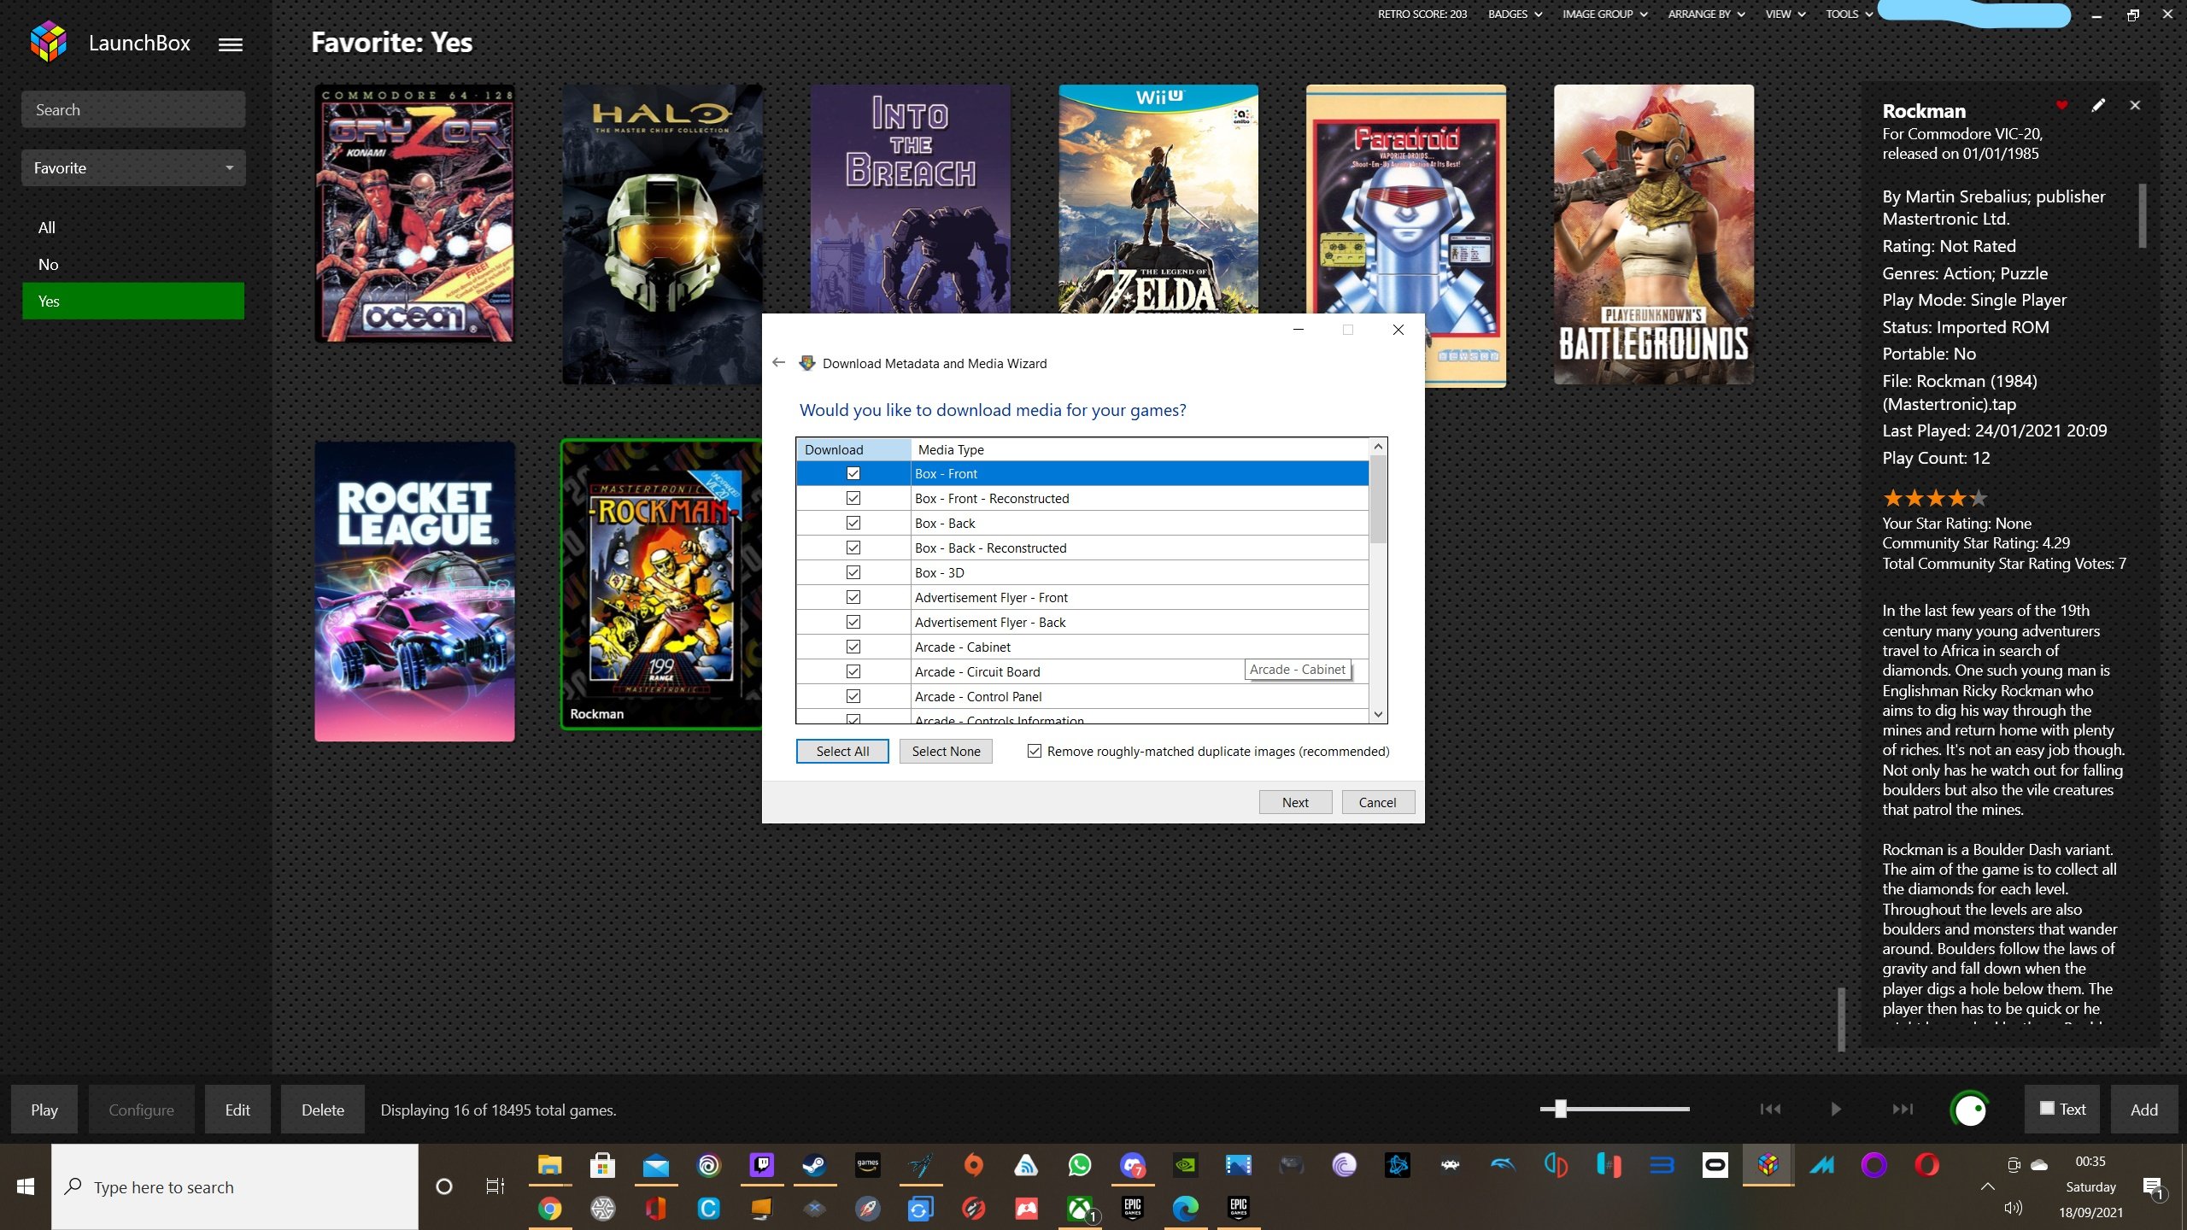Open Microsoft Edge from the taskbar
The height and width of the screenshot is (1230, 2187).
coord(1185,1208)
